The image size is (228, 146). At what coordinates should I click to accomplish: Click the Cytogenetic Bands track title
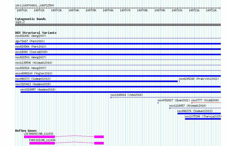click(30, 19)
